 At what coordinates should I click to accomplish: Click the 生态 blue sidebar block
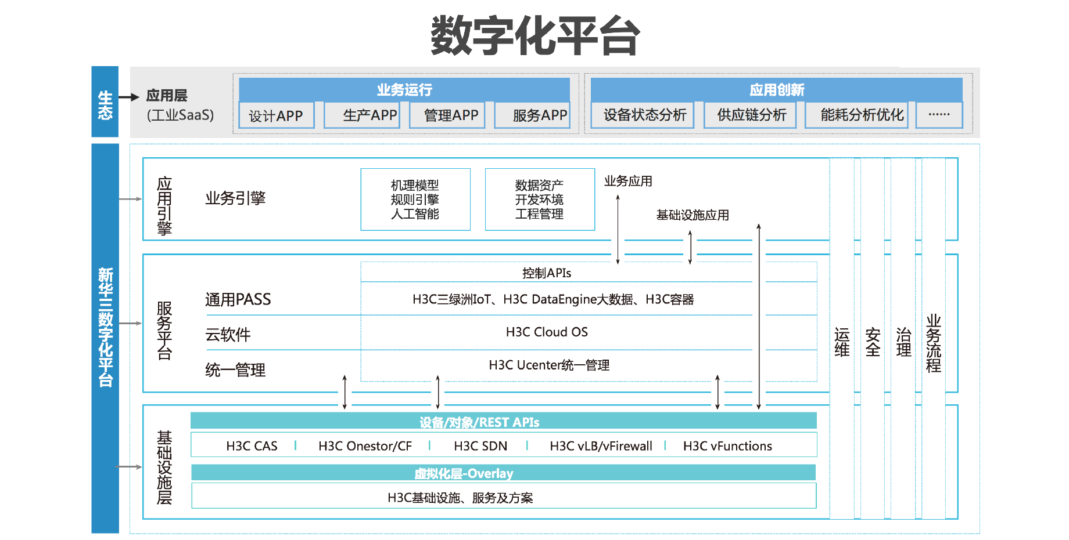point(105,102)
